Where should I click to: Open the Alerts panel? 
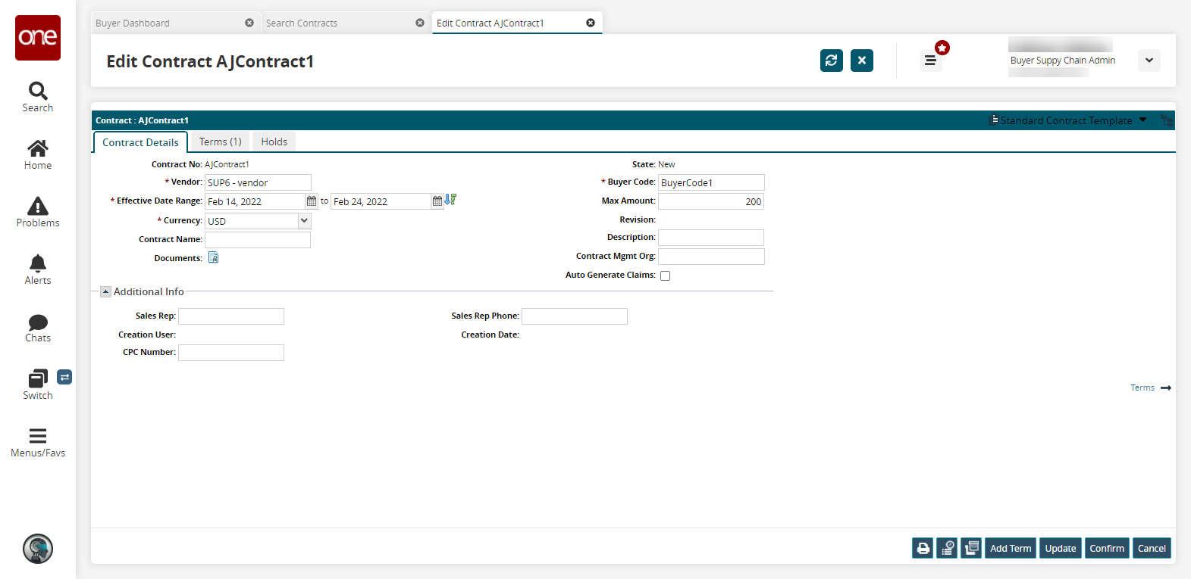click(x=38, y=269)
